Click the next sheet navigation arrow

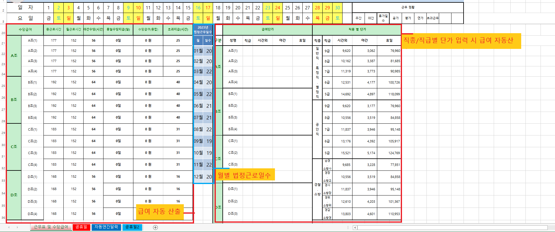17,227
